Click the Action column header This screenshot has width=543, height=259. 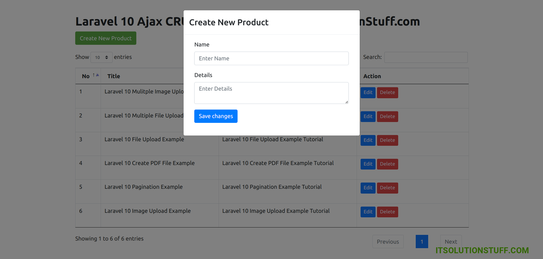point(372,76)
